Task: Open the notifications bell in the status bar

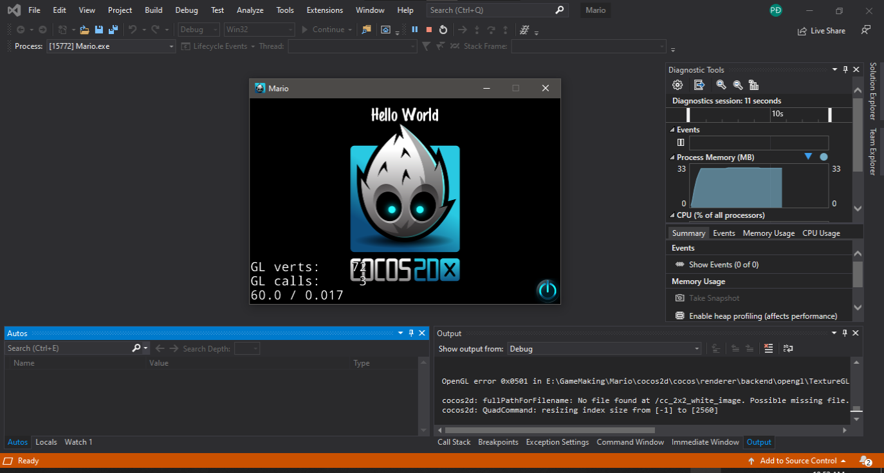Action: [865, 461]
